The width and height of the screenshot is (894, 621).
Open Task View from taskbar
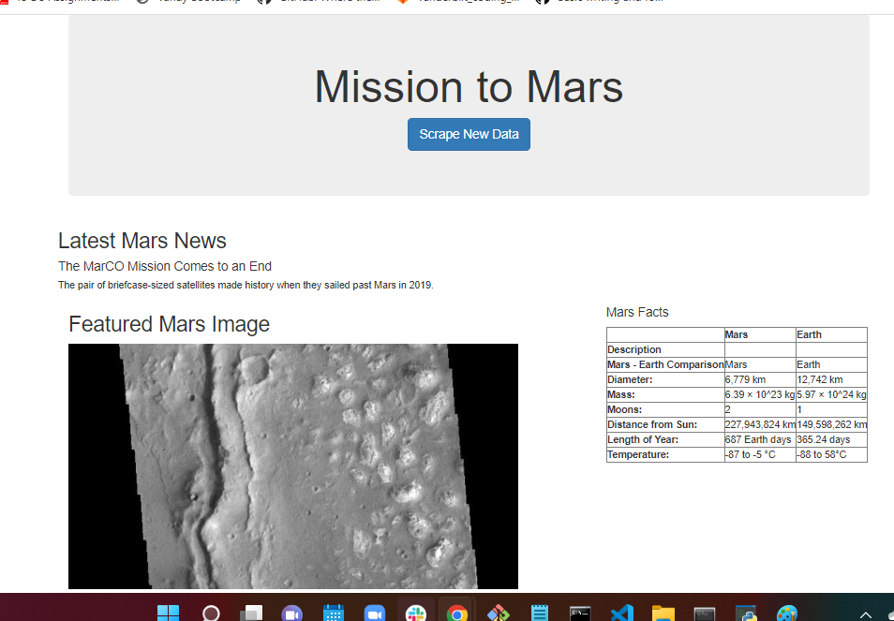coord(251,613)
